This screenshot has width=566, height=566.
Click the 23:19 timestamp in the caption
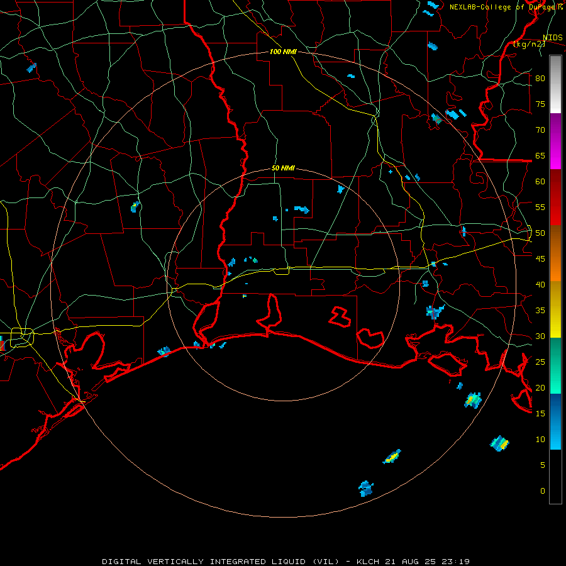click(457, 562)
